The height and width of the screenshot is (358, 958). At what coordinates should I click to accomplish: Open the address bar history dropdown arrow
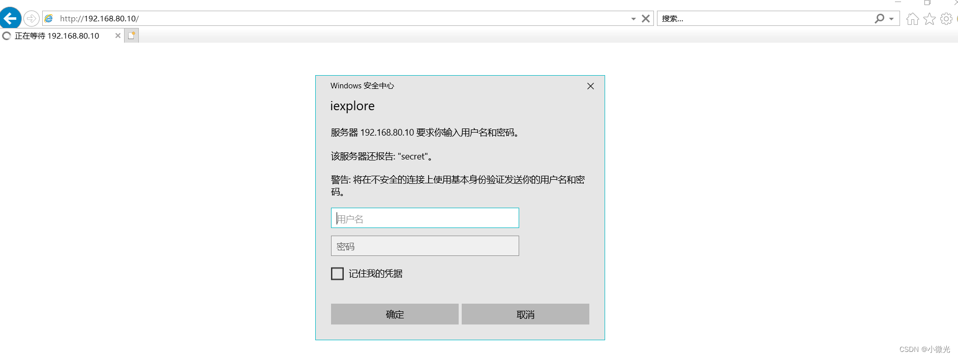[634, 19]
